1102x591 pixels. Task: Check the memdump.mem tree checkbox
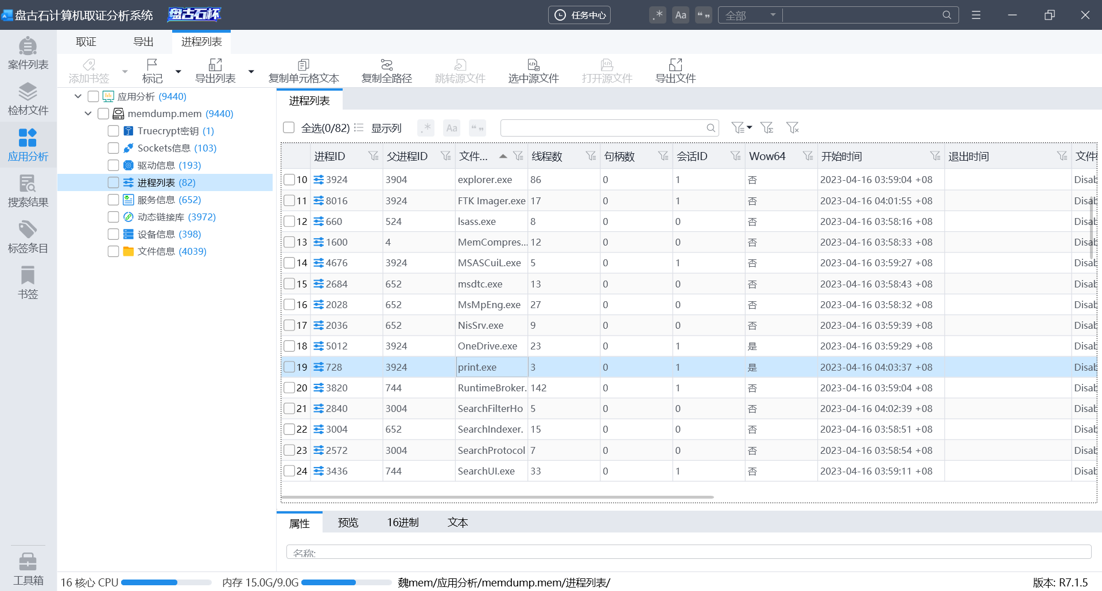tap(103, 114)
